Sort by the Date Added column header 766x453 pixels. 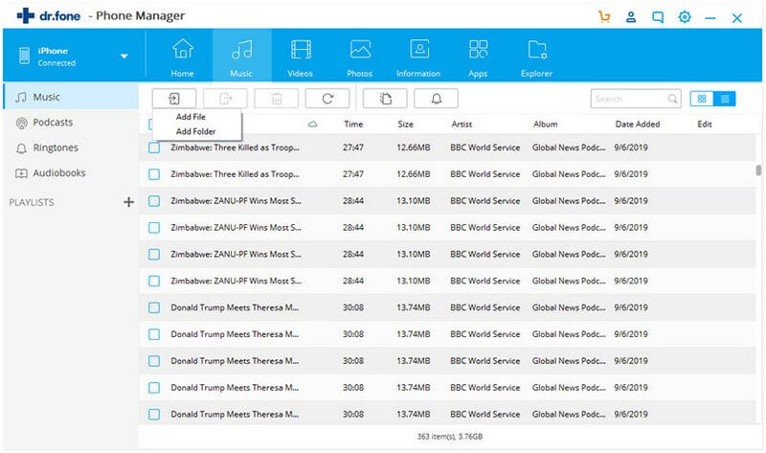coord(638,125)
